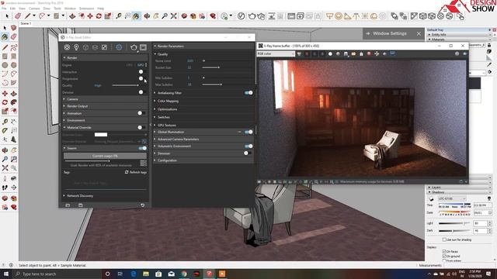Open Render Elements tab in Asset Editor
The height and width of the screenshot is (279, 497).
pos(95,47)
